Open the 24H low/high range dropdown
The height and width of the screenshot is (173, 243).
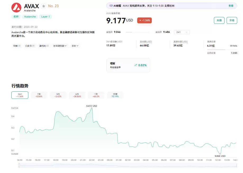[x=182, y=32]
